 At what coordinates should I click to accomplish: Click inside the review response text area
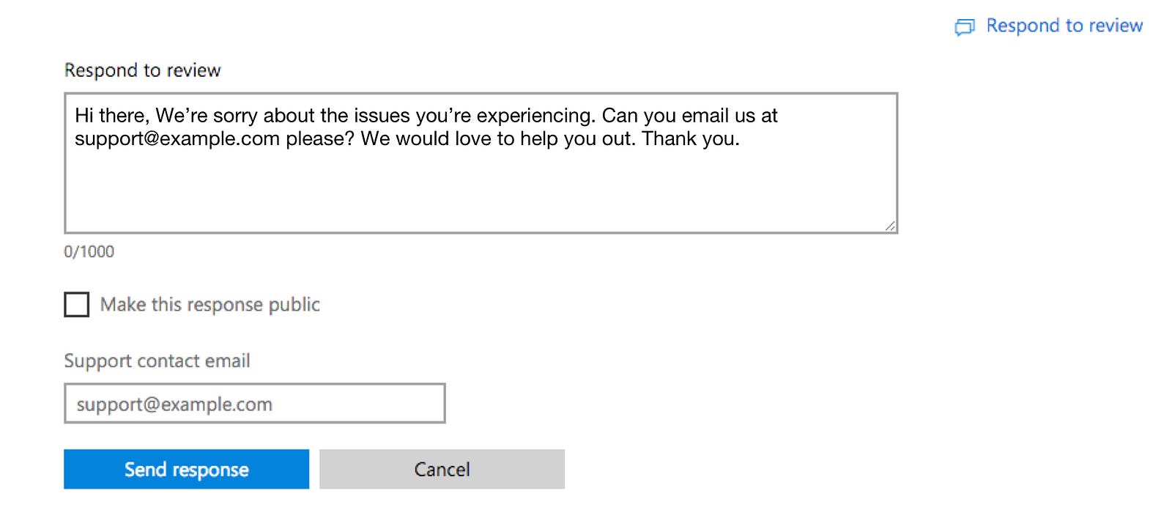(x=481, y=163)
